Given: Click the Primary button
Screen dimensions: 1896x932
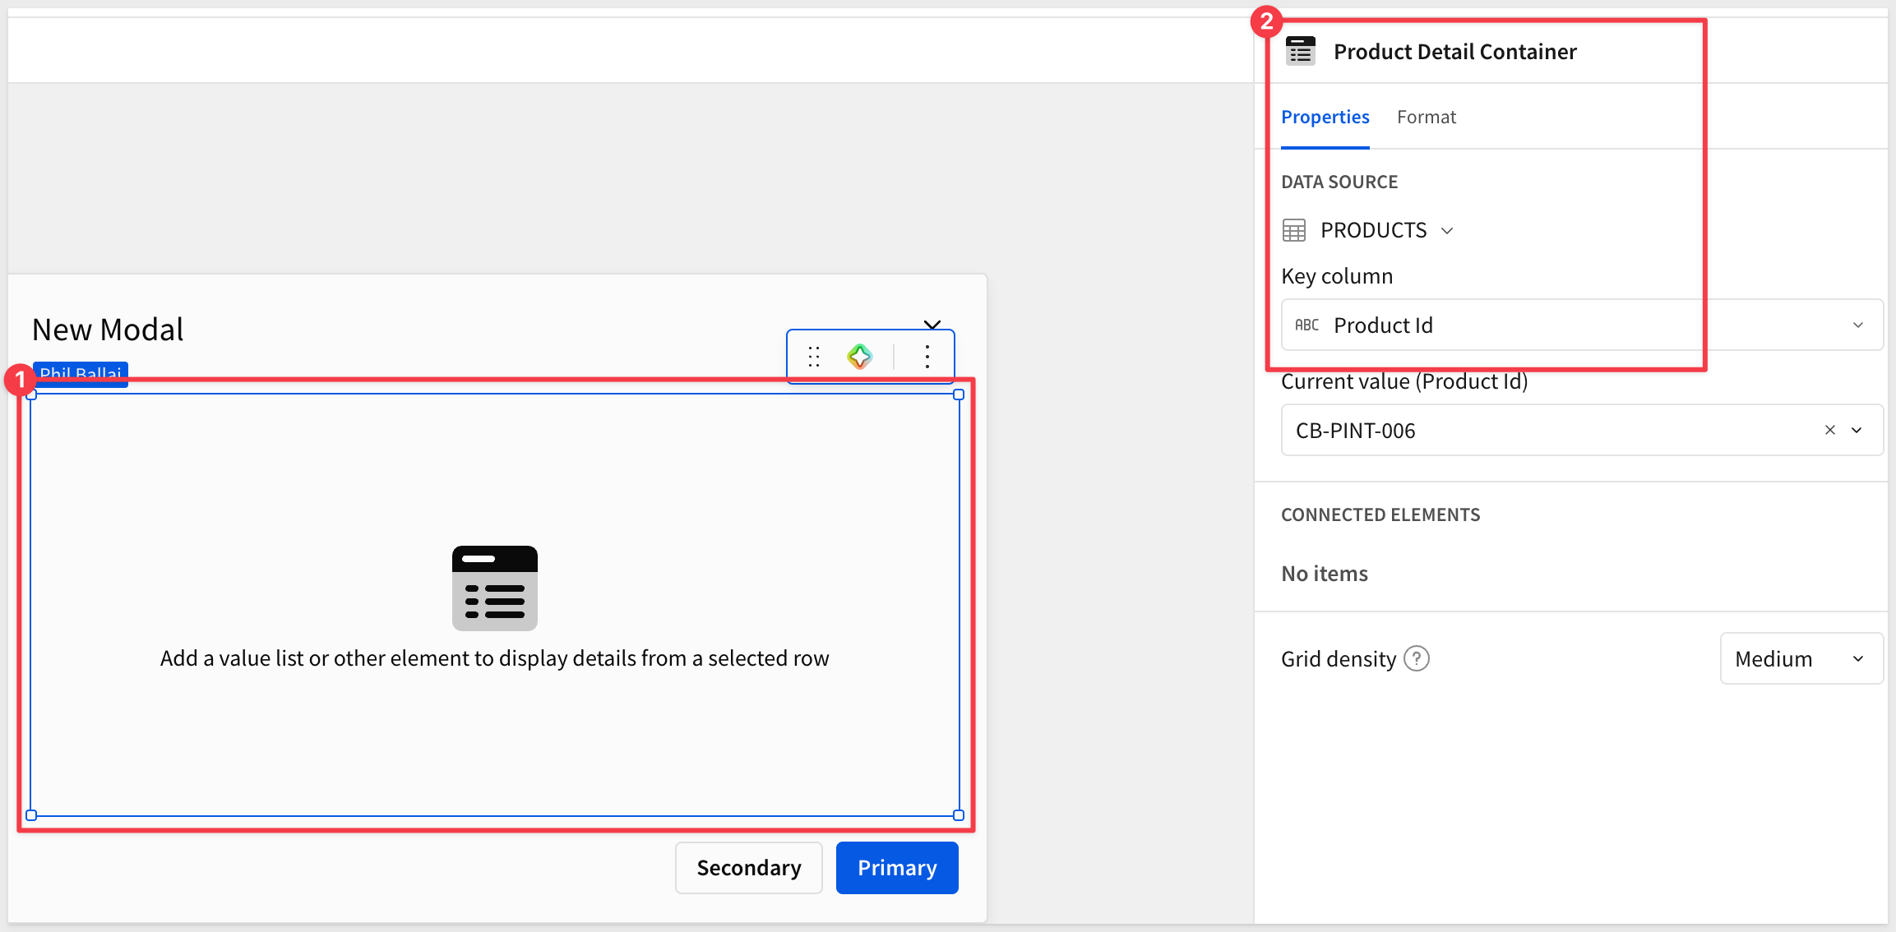Looking at the screenshot, I should point(897,868).
